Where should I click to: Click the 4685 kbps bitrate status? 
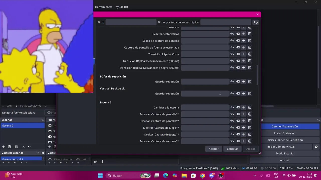[230, 168]
